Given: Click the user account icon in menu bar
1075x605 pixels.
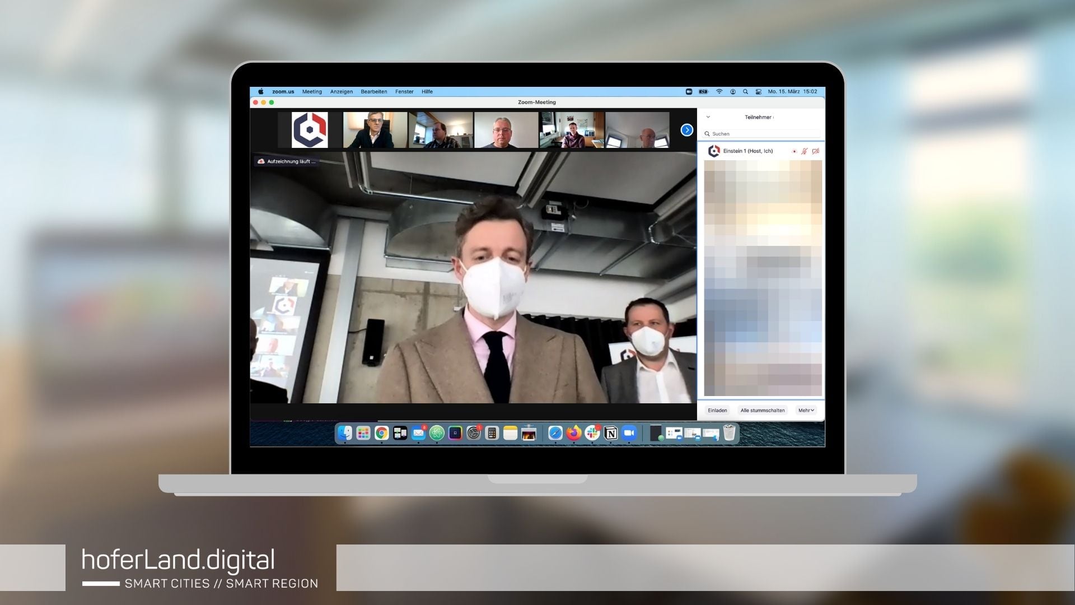Looking at the screenshot, I should tap(733, 92).
